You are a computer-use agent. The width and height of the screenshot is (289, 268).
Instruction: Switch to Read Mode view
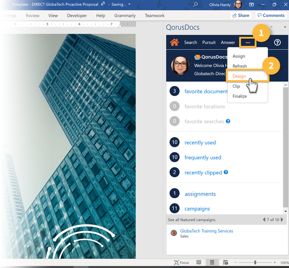(199, 262)
